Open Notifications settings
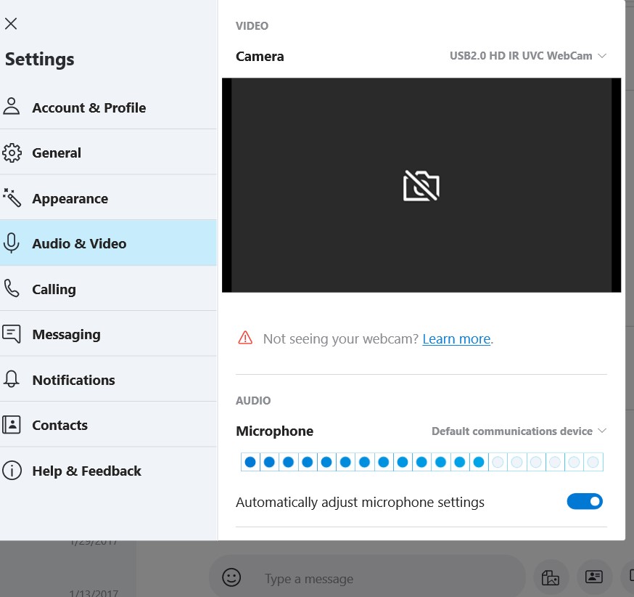 point(108,379)
